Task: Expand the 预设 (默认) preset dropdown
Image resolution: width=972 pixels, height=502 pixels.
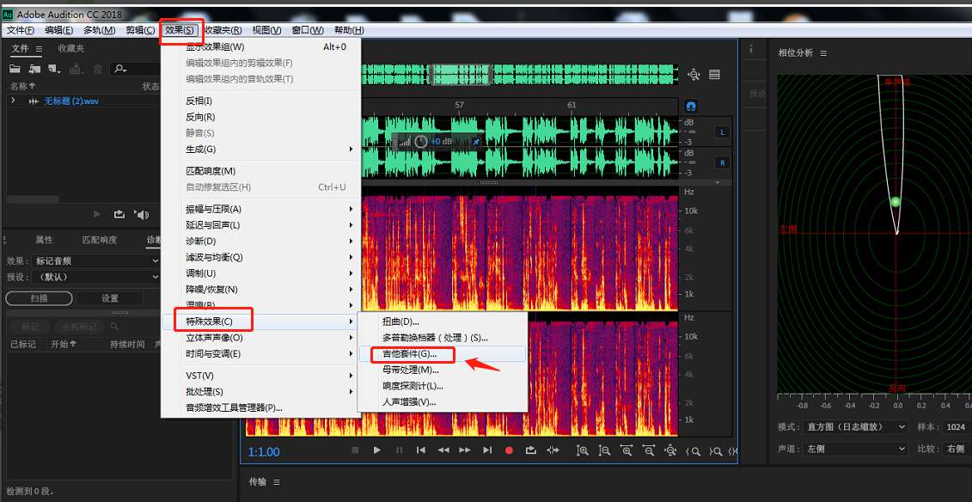Action: 95,277
